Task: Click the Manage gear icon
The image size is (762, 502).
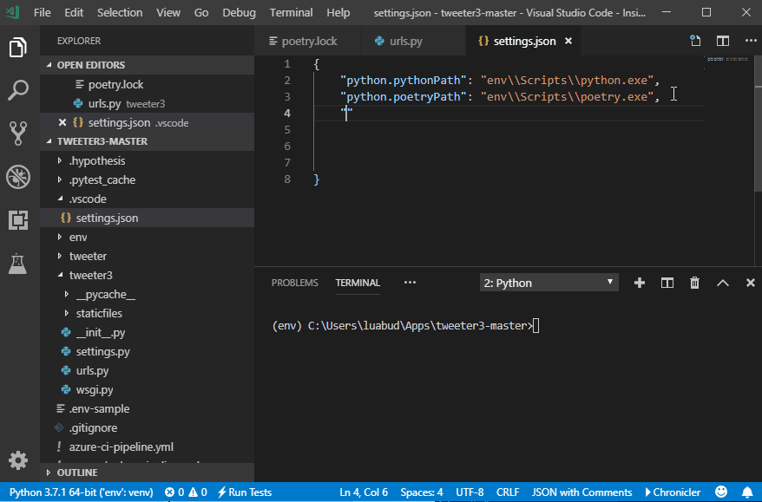Action: coord(18,460)
